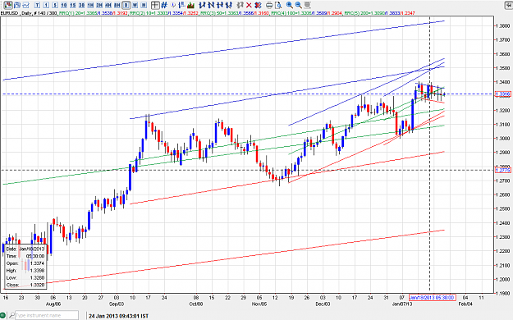
Task: Click the EURUSD Daily chart title
Action: pos(29,13)
